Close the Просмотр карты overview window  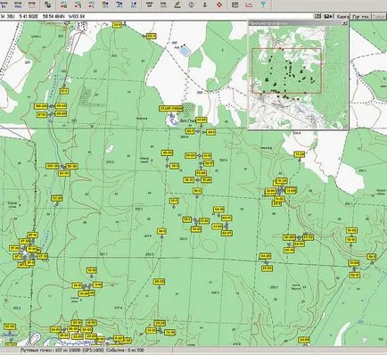pyautogui.click(x=345, y=23)
